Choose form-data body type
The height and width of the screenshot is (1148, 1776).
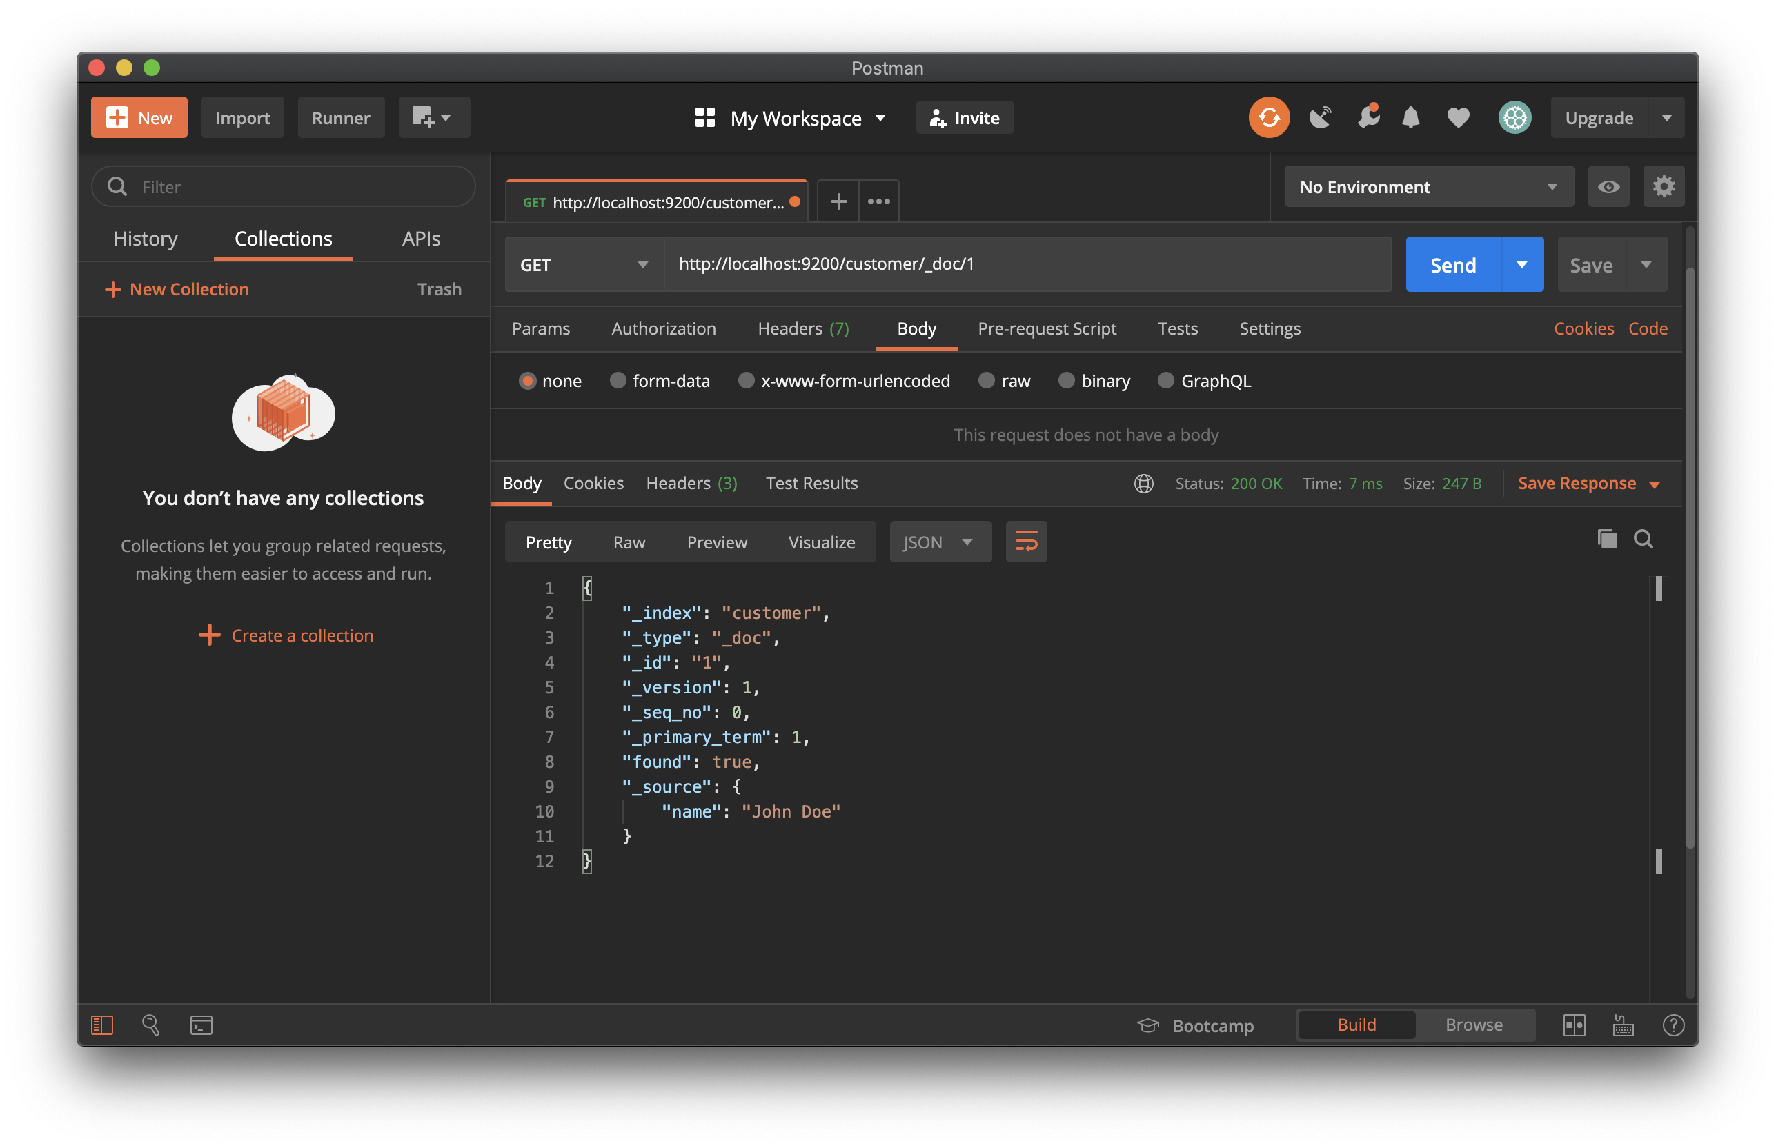point(618,381)
